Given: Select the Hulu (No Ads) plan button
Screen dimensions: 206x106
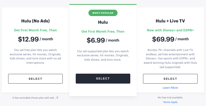Looking at the screenshot, I should pos(35,79).
